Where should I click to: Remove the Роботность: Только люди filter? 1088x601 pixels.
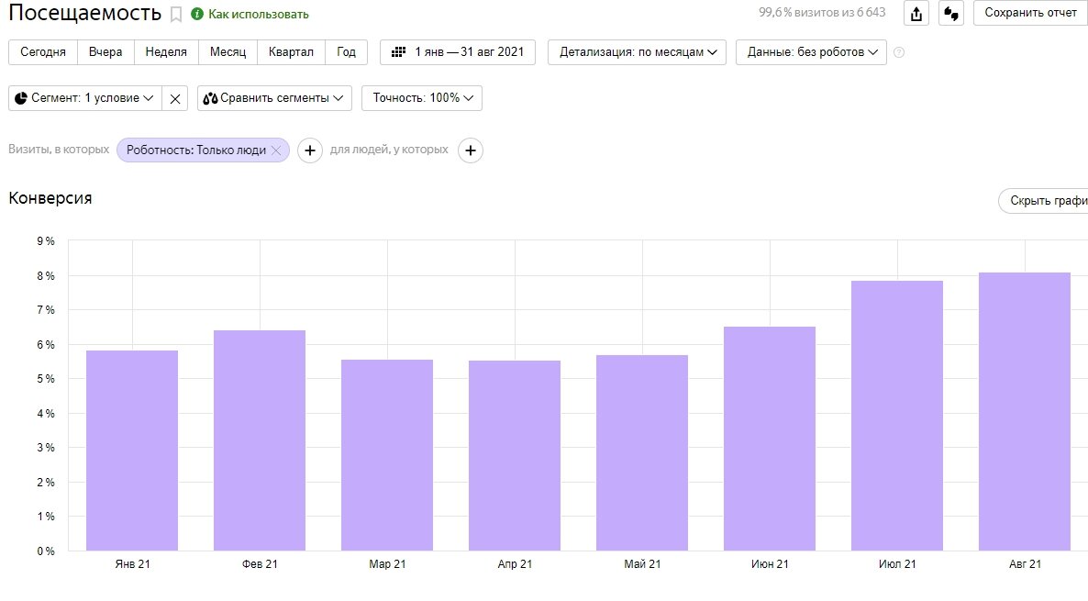click(276, 150)
